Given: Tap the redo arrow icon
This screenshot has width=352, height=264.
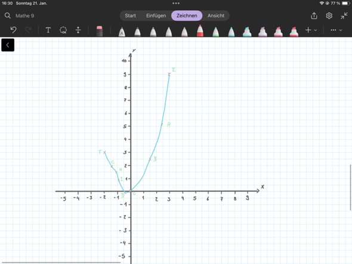Looking at the screenshot, I should point(28,30).
